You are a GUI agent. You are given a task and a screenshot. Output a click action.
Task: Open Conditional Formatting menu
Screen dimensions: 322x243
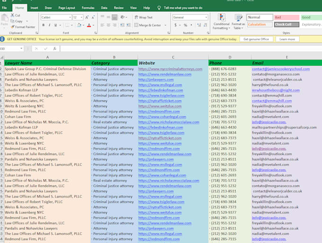[x=222, y=22]
